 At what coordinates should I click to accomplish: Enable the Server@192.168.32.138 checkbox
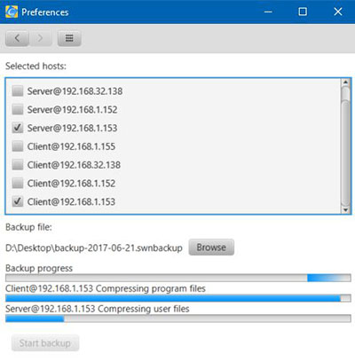click(x=18, y=91)
